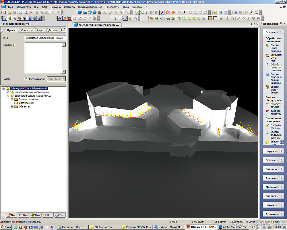Expand the Элементы полов tree node

[12, 99]
